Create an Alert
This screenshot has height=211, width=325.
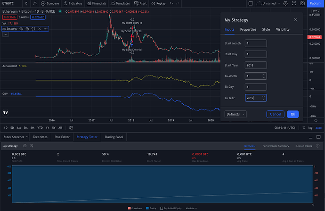[x=140, y=3]
